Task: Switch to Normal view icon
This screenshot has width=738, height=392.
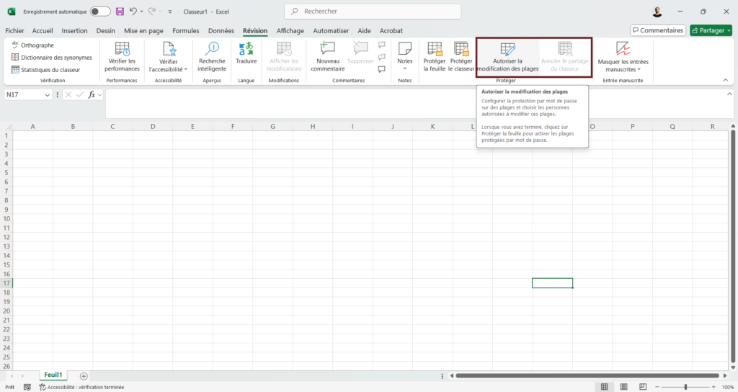Action: coord(605,387)
